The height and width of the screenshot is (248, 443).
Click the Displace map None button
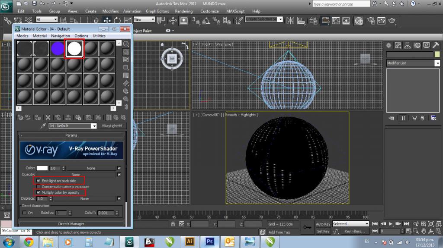point(84,198)
